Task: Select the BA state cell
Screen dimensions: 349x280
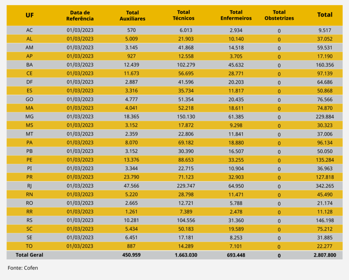Action: tap(29, 65)
